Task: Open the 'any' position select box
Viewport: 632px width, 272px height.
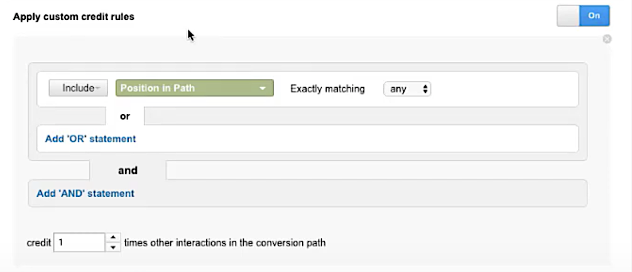Action: tap(407, 89)
